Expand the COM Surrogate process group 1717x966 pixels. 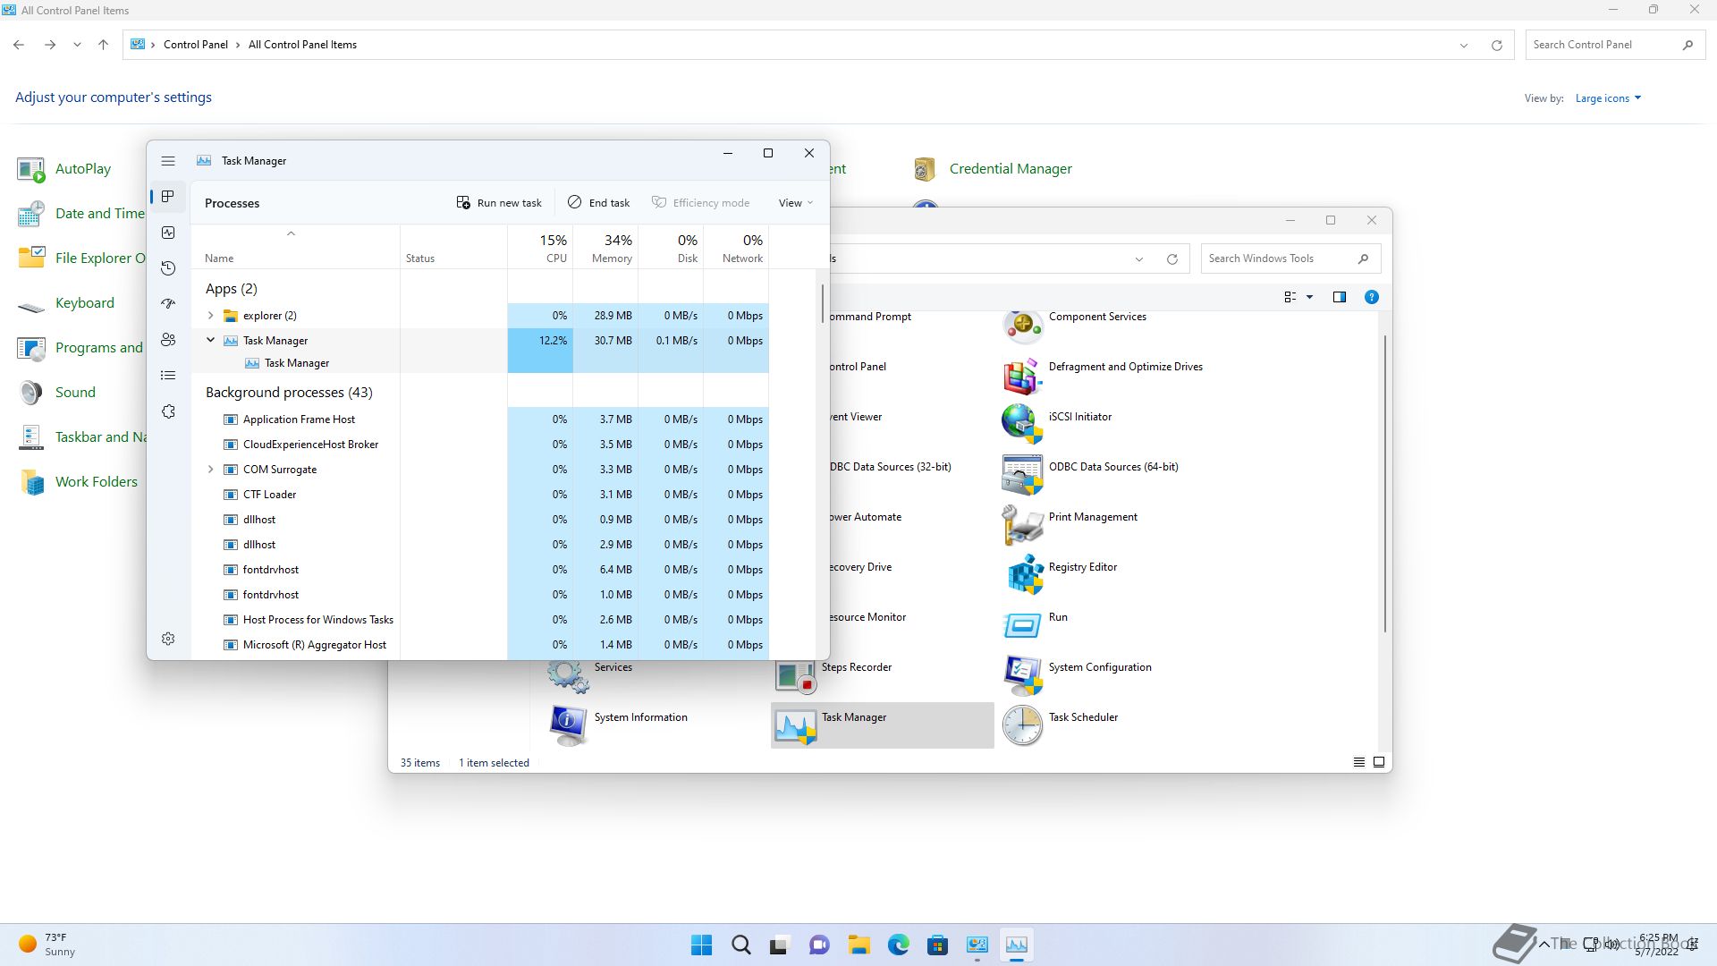(x=210, y=470)
